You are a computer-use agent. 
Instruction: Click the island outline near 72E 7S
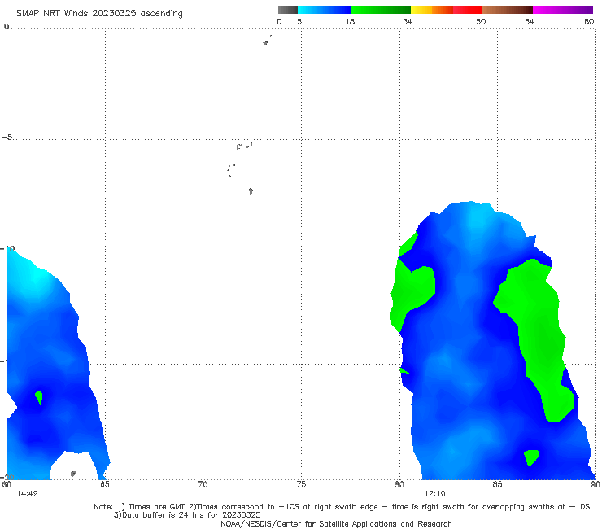point(251,191)
